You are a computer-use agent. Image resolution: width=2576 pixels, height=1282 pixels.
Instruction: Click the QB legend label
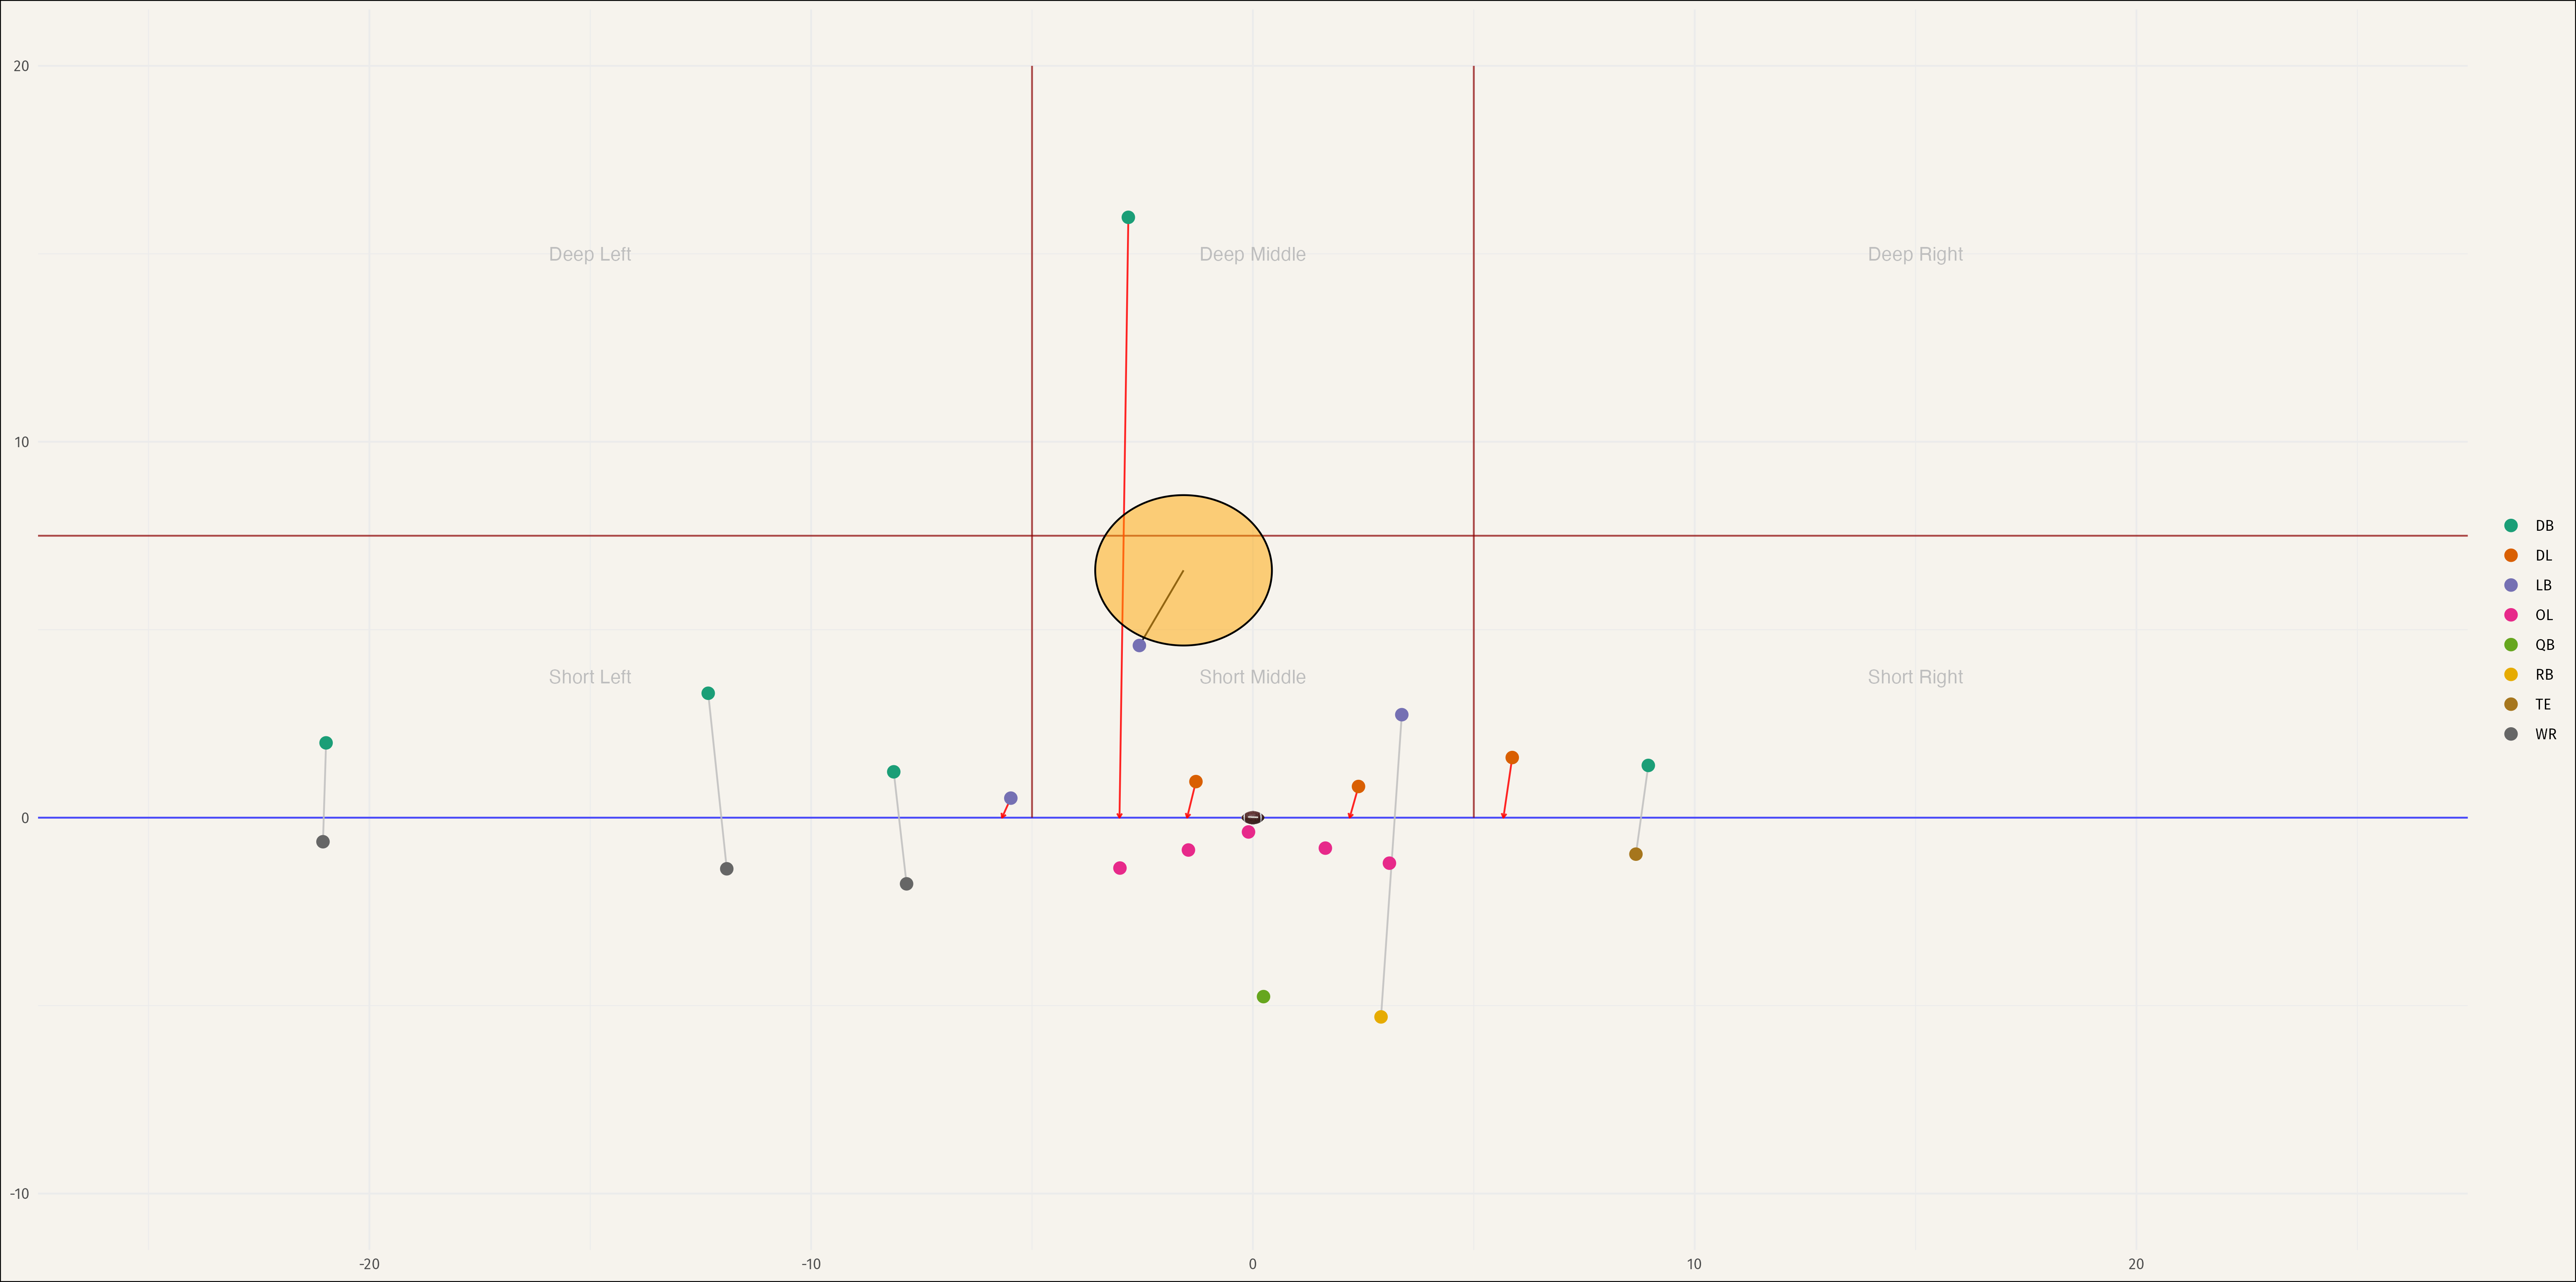[x=2545, y=645]
